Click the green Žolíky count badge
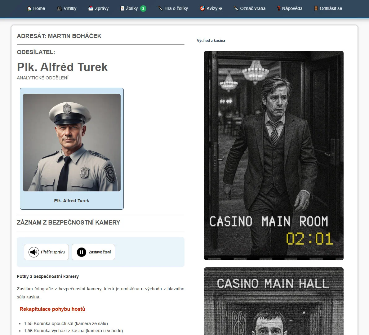369x335 pixels. (x=143, y=8)
